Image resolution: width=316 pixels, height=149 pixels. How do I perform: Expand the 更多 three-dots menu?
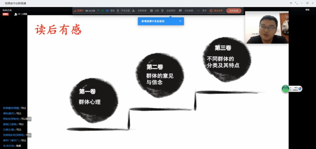coord(198,10)
